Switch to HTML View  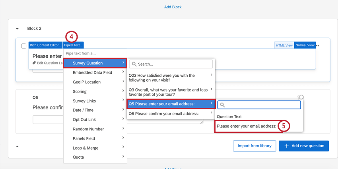pos(284,45)
